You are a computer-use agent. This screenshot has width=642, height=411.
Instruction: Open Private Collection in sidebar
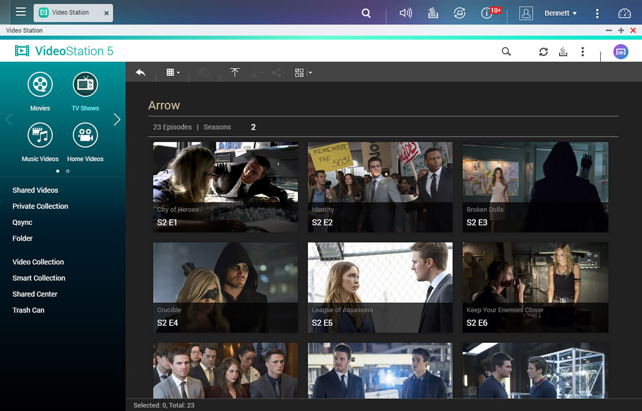coord(40,206)
